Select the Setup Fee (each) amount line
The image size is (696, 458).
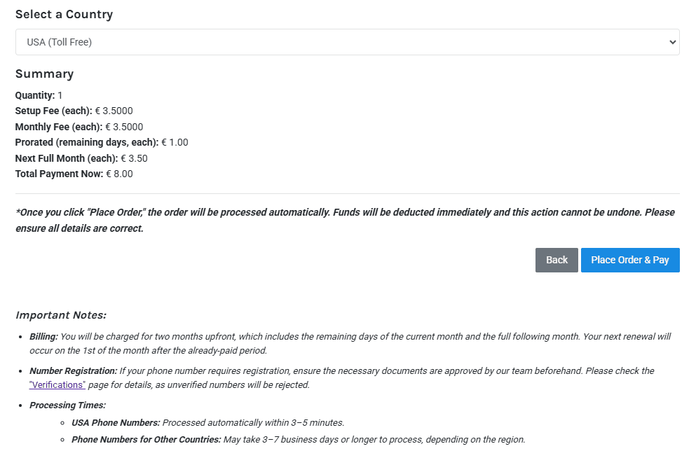pos(74,111)
